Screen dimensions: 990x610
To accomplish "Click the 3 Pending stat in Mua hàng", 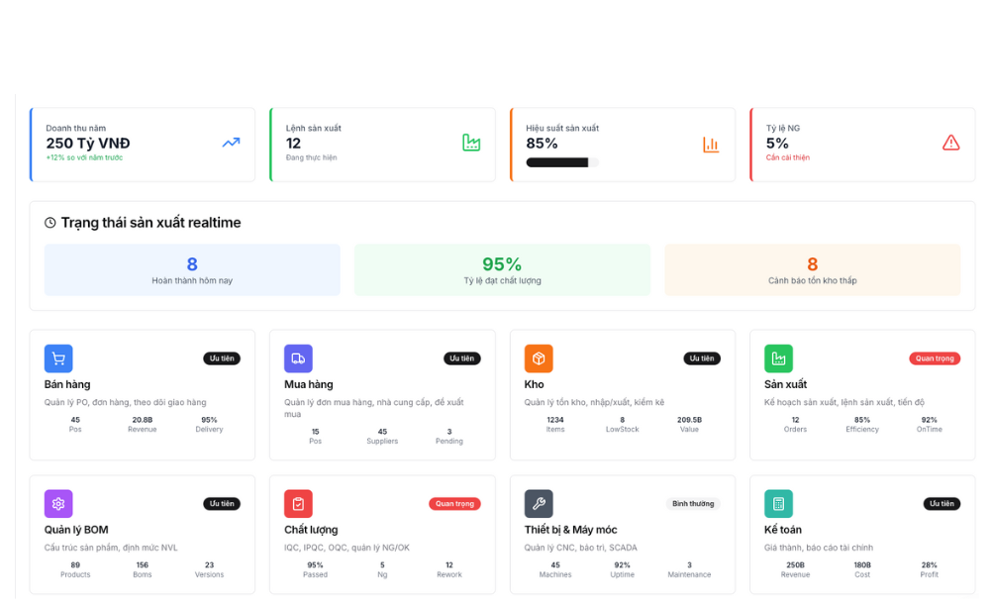I will click(448, 437).
